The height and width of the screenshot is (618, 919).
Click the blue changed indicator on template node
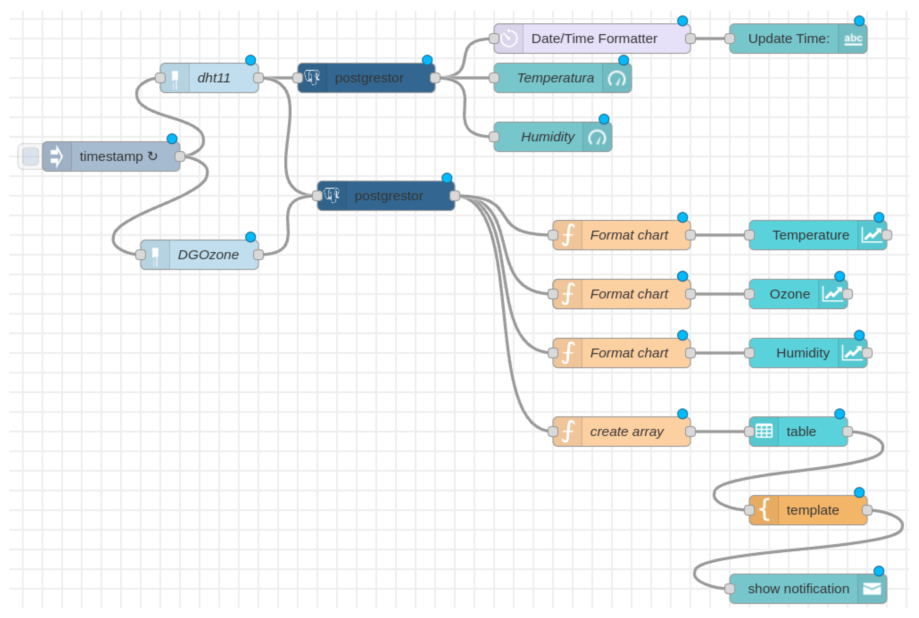[859, 492]
